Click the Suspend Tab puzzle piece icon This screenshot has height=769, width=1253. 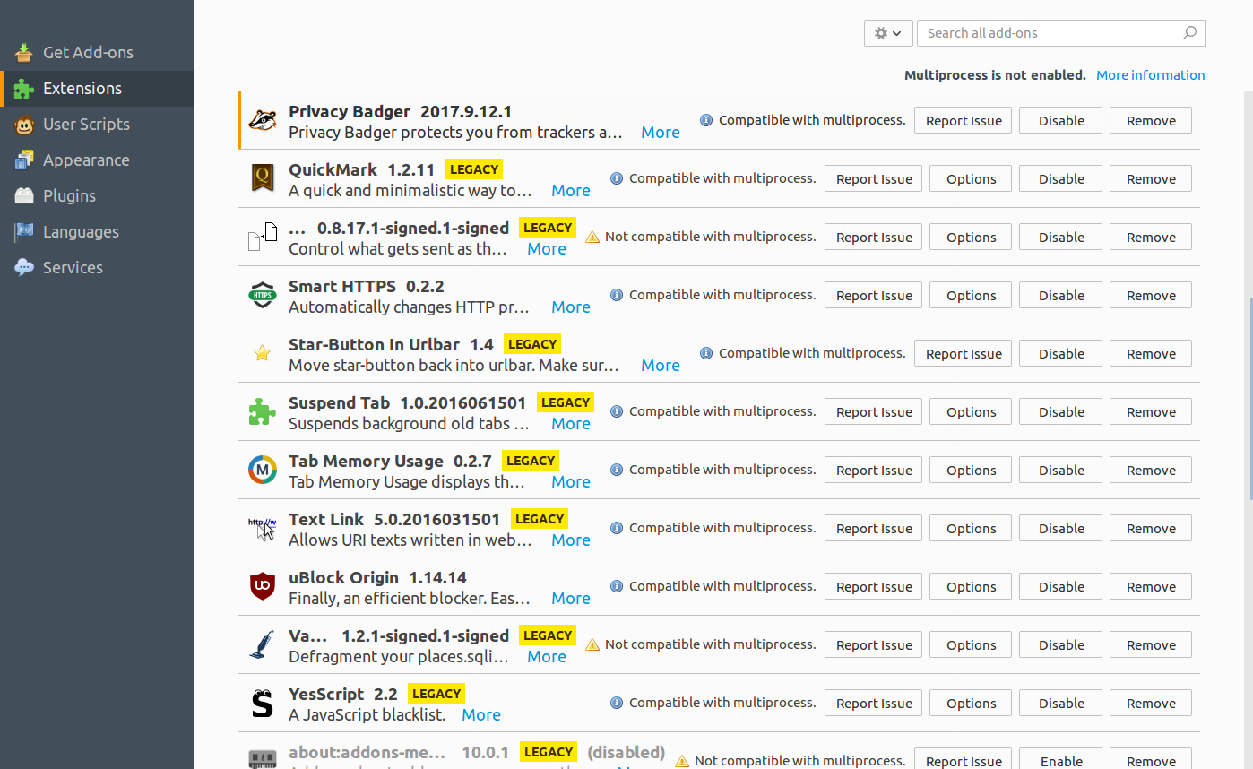click(x=263, y=412)
